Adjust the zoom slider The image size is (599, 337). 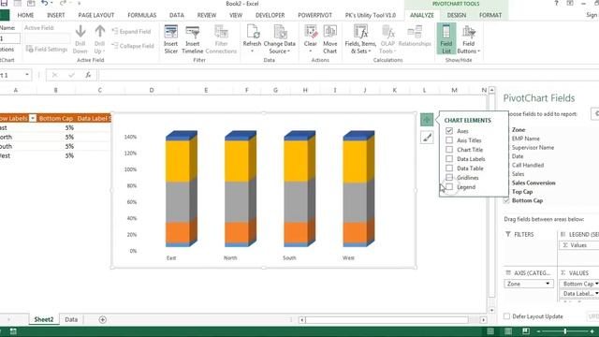[x=565, y=331]
